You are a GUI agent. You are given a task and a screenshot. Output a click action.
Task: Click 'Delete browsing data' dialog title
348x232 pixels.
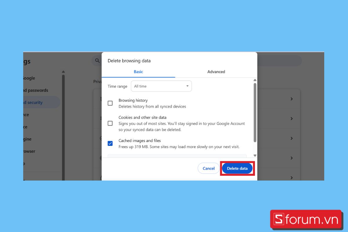point(129,61)
